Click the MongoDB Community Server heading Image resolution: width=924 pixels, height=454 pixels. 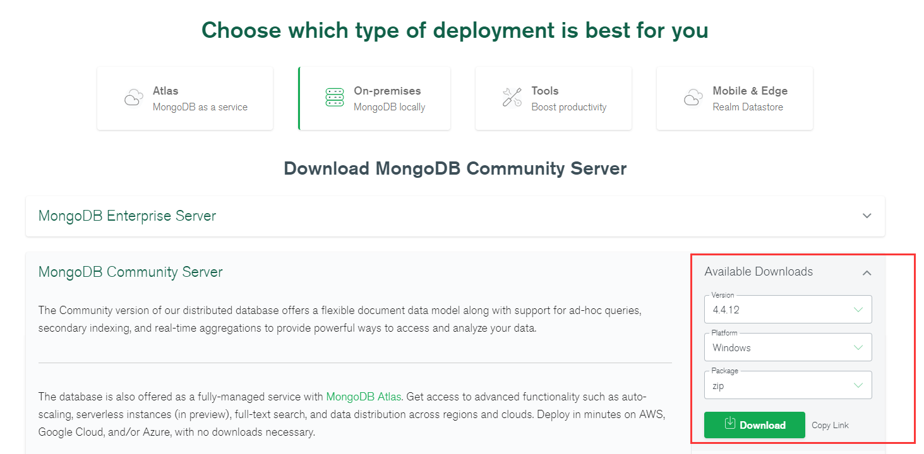pyautogui.click(x=131, y=272)
